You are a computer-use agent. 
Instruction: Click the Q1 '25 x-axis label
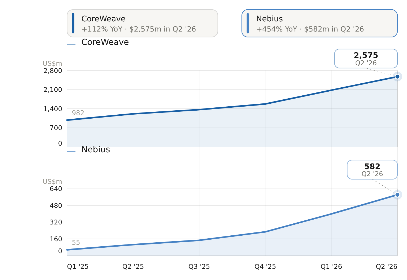coord(78,267)
